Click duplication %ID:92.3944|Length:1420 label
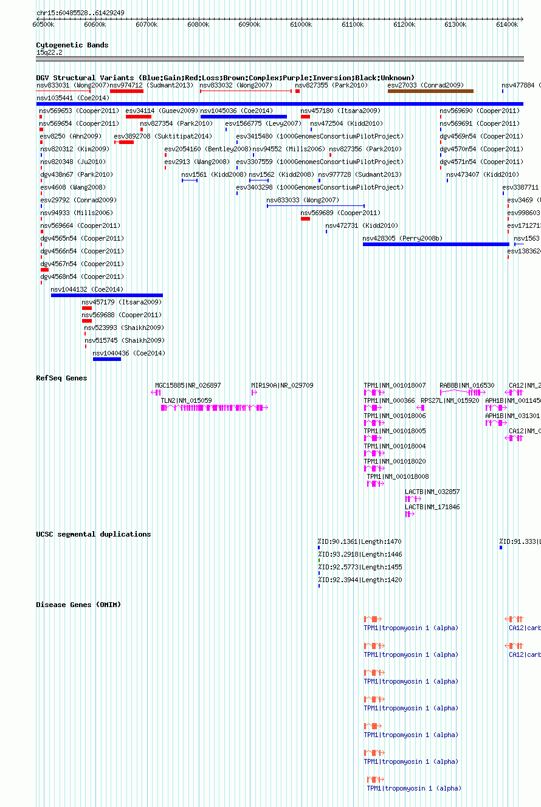The image size is (541, 807). pos(359,580)
